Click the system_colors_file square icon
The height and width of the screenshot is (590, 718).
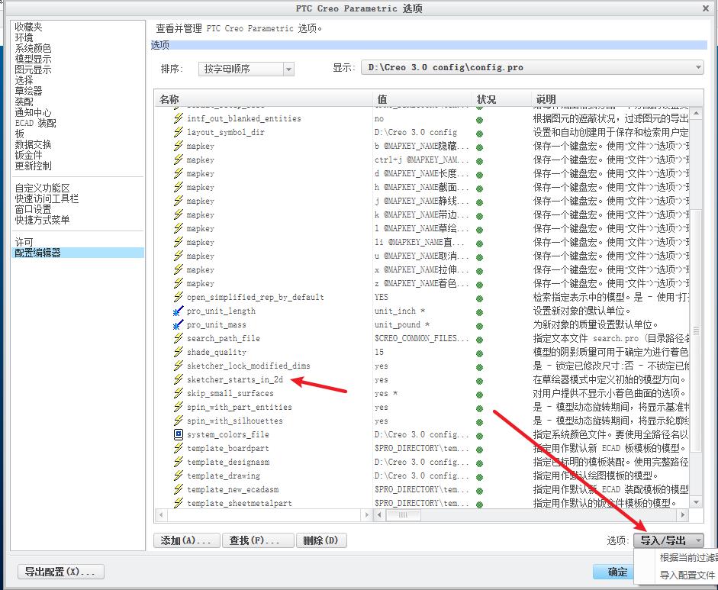click(x=178, y=434)
